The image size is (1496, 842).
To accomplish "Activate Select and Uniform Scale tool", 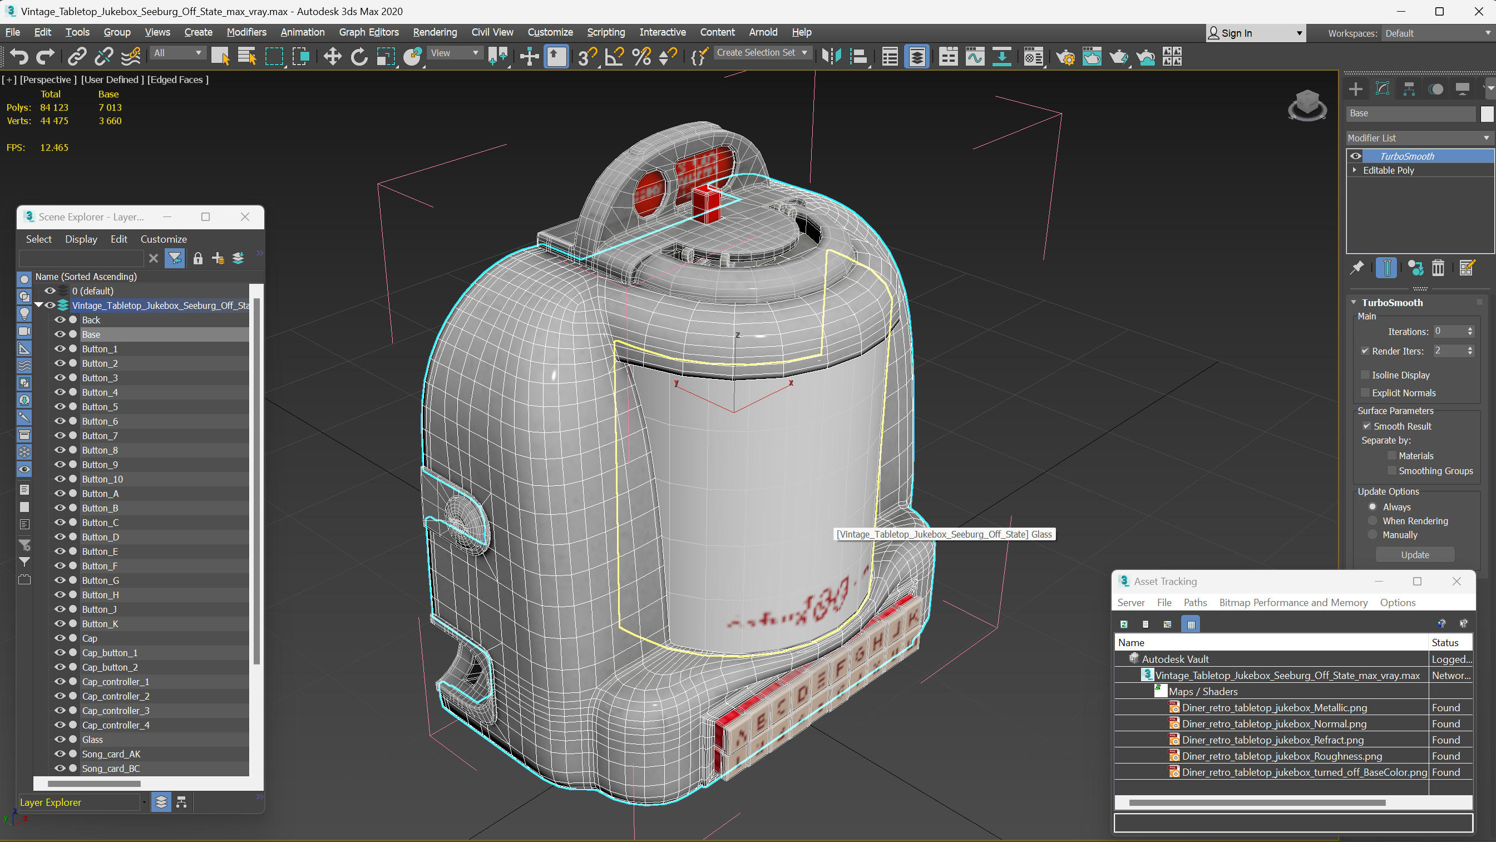I will coord(386,56).
